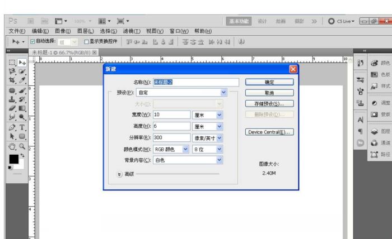Image resolution: width=392 pixels, height=239 pixels.
Task: Reset default foreground and background colors
Action: pos(10,168)
